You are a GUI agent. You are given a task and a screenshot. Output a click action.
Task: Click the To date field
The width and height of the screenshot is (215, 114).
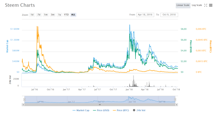pyautogui.click(x=169, y=15)
